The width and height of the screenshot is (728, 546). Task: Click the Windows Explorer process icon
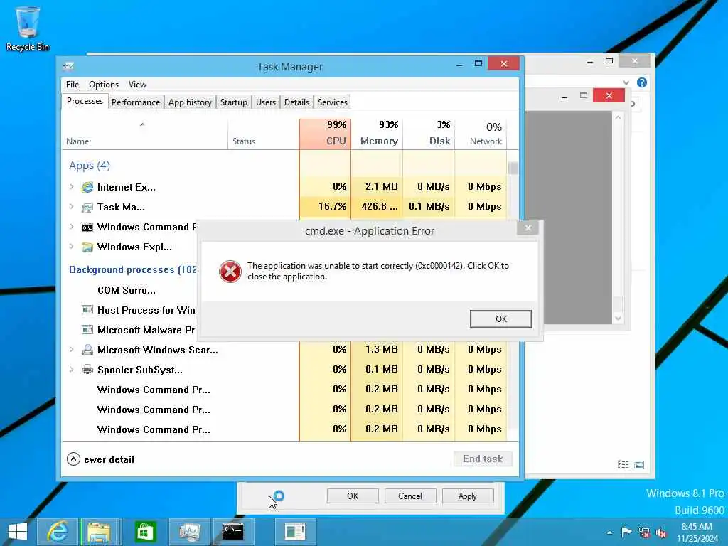(x=87, y=247)
